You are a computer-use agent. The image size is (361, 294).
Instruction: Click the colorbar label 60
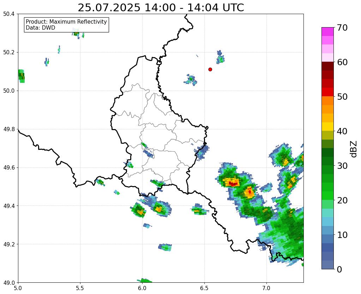tap(342, 62)
